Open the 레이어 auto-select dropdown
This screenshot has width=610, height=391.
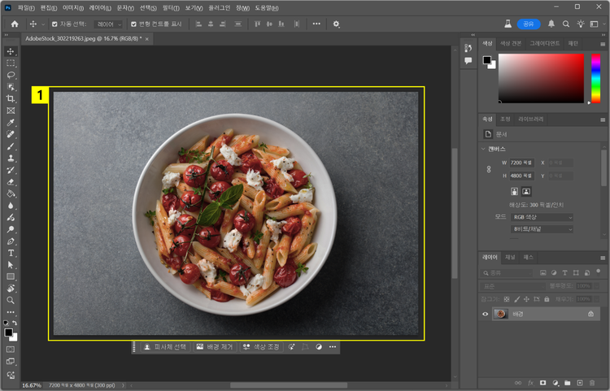[x=108, y=24]
